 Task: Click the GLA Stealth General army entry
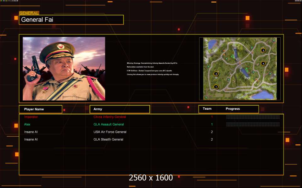click(109, 139)
